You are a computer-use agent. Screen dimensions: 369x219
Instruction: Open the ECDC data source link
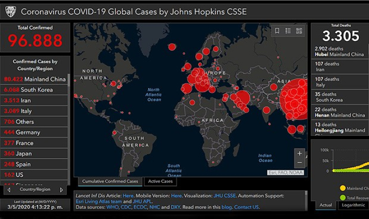pos(140,207)
